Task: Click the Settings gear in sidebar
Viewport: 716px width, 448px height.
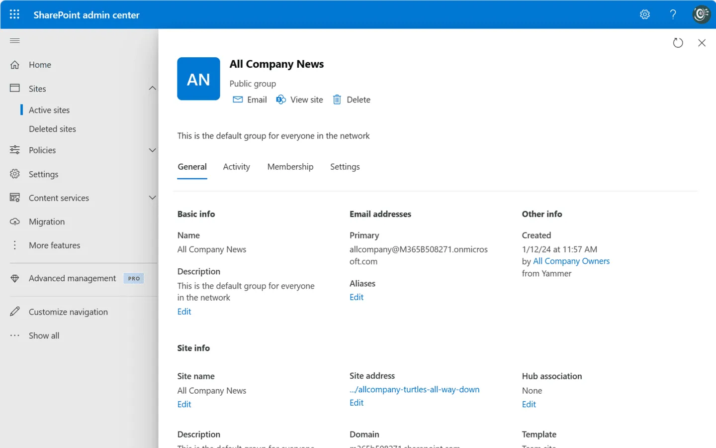Action: click(15, 174)
